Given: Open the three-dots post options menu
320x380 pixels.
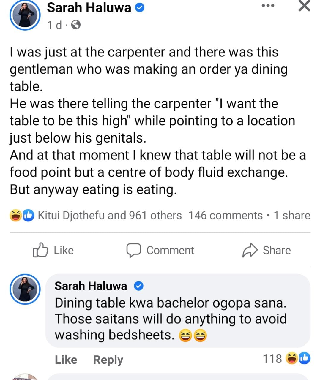Looking at the screenshot, I should [x=268, y=6].
